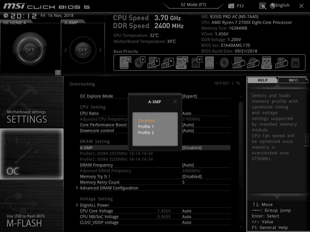Click the HOT KEY label
This screenshot has width=310, height=232.
[x=222, y=83]
